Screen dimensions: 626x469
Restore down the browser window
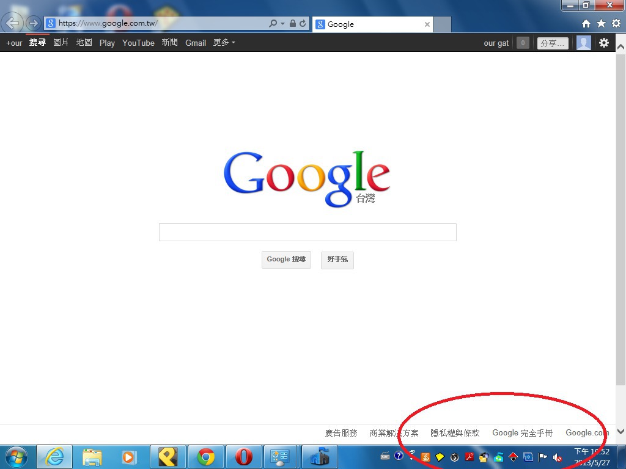pyautogui.click(x=586, y=5)
